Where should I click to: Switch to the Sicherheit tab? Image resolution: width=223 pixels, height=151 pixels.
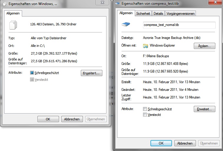click(x=143, y=14)
